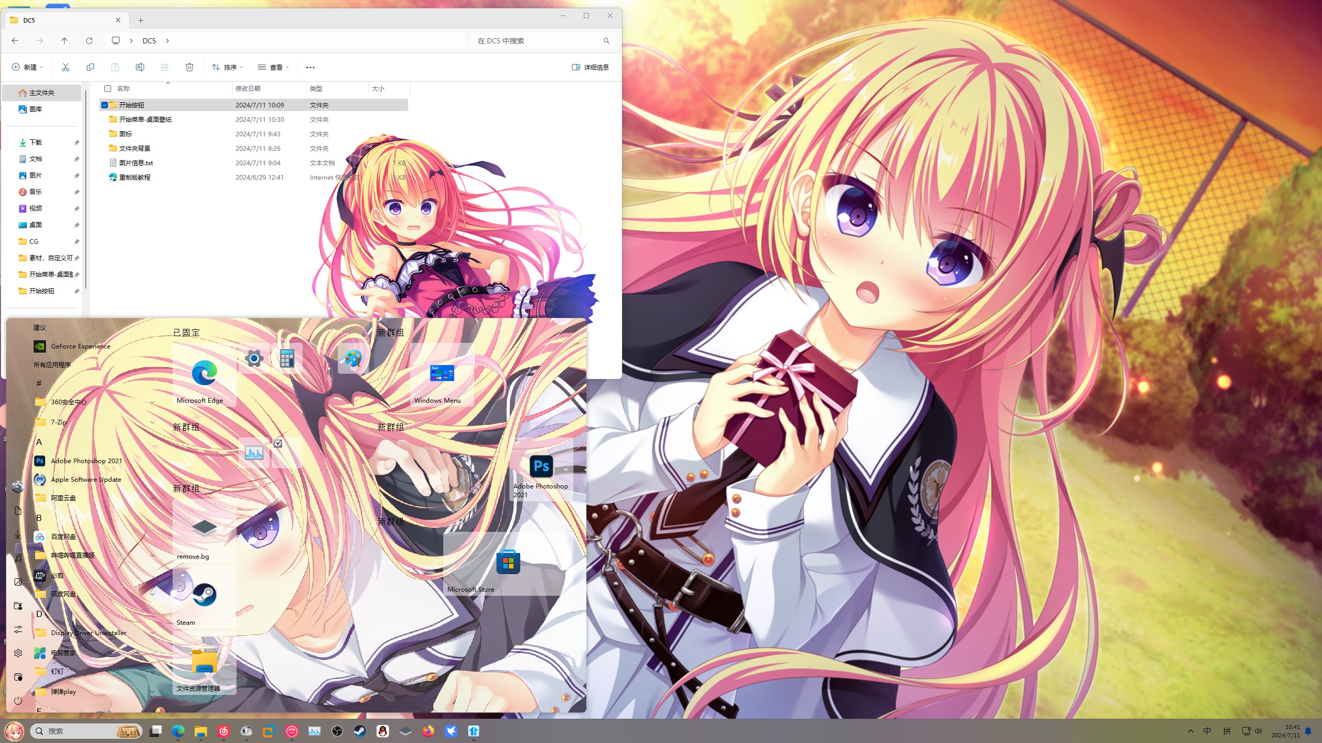
Task: Sort by the 修改日期 column header
Action: [x=248, y=88]
